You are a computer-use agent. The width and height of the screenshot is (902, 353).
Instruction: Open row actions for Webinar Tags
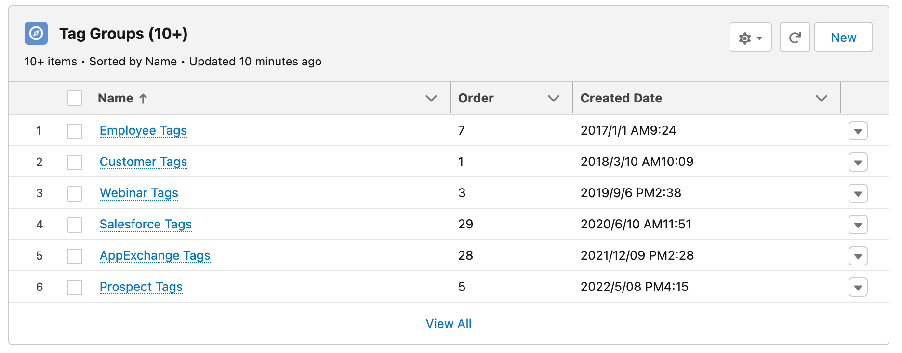[858, 194]
